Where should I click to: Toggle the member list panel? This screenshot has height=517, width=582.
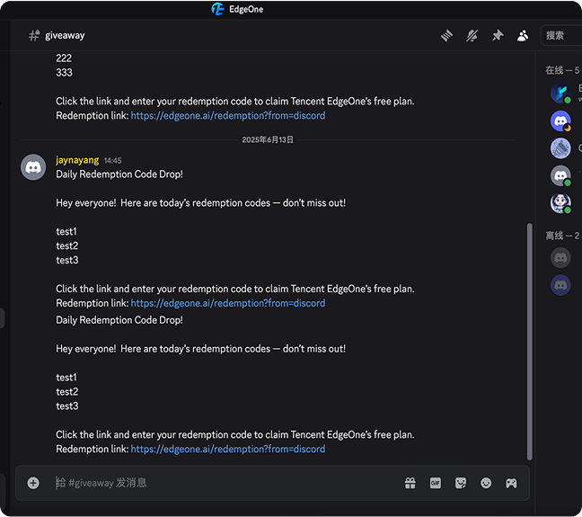tap(523, 36)
